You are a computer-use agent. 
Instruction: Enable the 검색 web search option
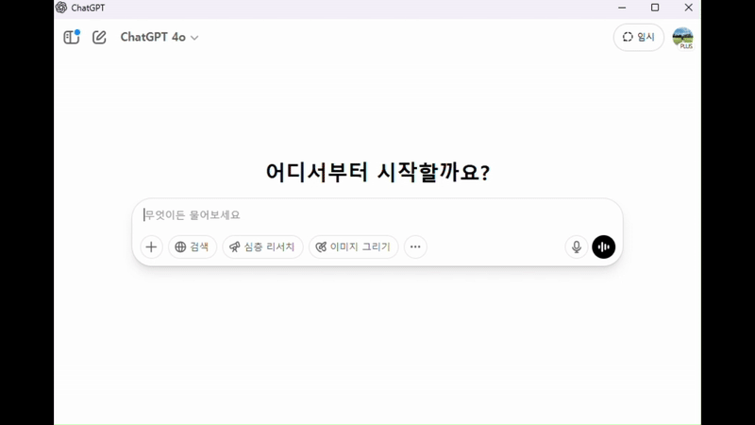click(193, 246)
